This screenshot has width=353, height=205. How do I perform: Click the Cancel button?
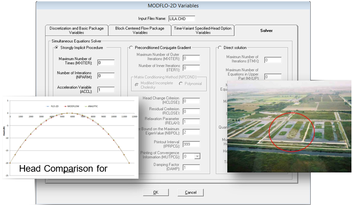point(190,193)
